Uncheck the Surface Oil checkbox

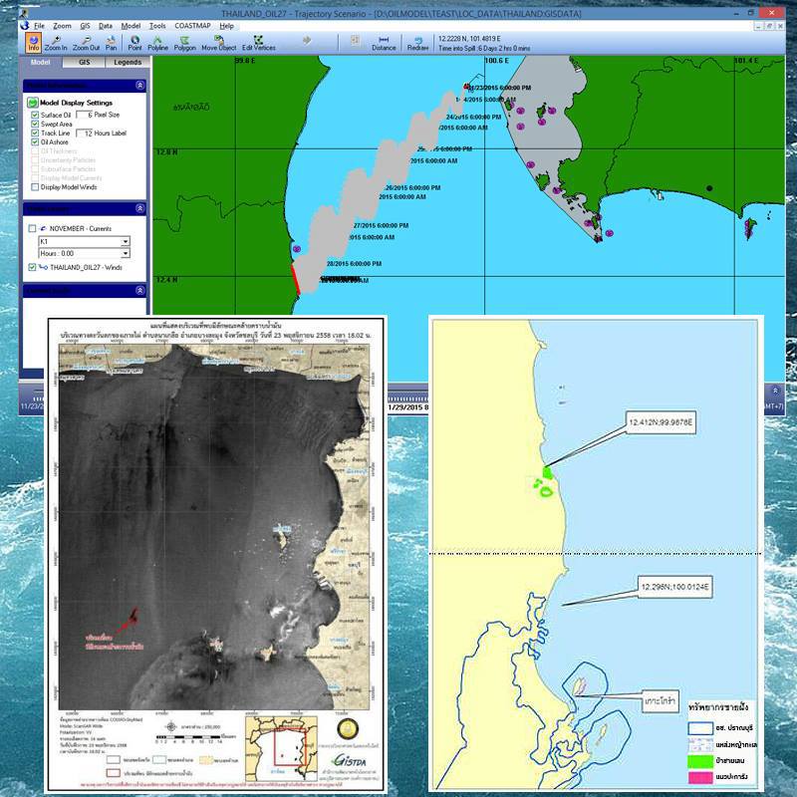click(35, 115)
